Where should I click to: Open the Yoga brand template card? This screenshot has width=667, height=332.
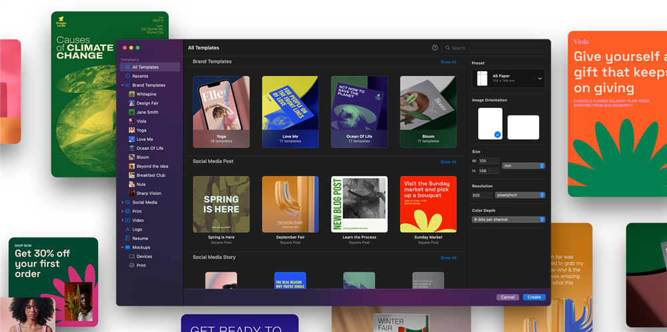tap(221, 112)
